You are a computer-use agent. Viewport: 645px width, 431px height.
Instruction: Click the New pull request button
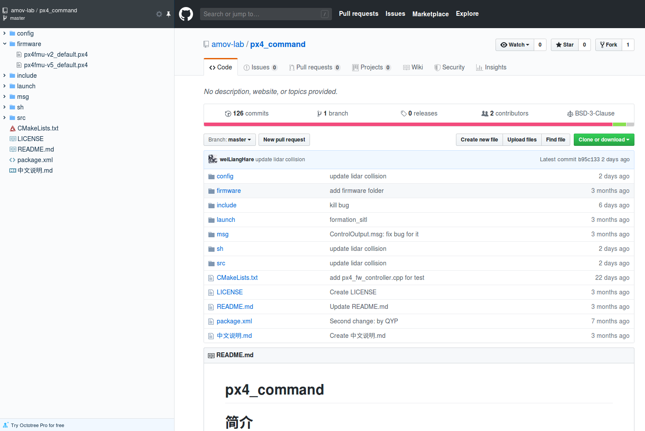click(284, 140)
